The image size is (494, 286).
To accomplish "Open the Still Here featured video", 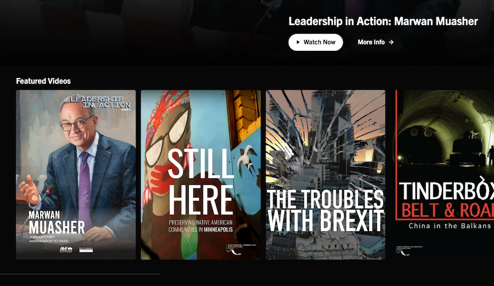I will point(201,175).
